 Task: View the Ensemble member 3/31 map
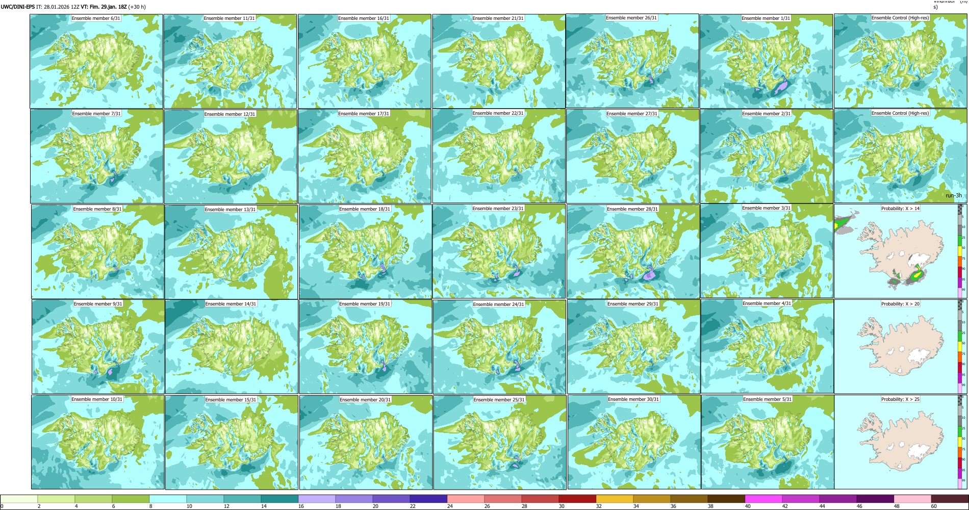pyautogui.click(x=767, y=251)
